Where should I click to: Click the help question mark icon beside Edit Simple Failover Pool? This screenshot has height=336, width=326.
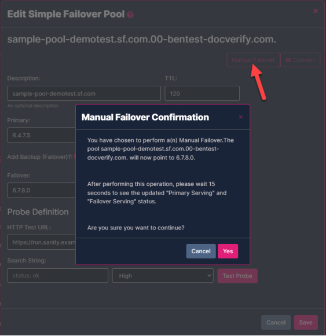(130, 15)
